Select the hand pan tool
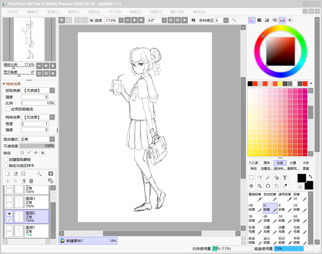This screenshot has width=322, height=254. pyautogui.click(x=276, y=186)
